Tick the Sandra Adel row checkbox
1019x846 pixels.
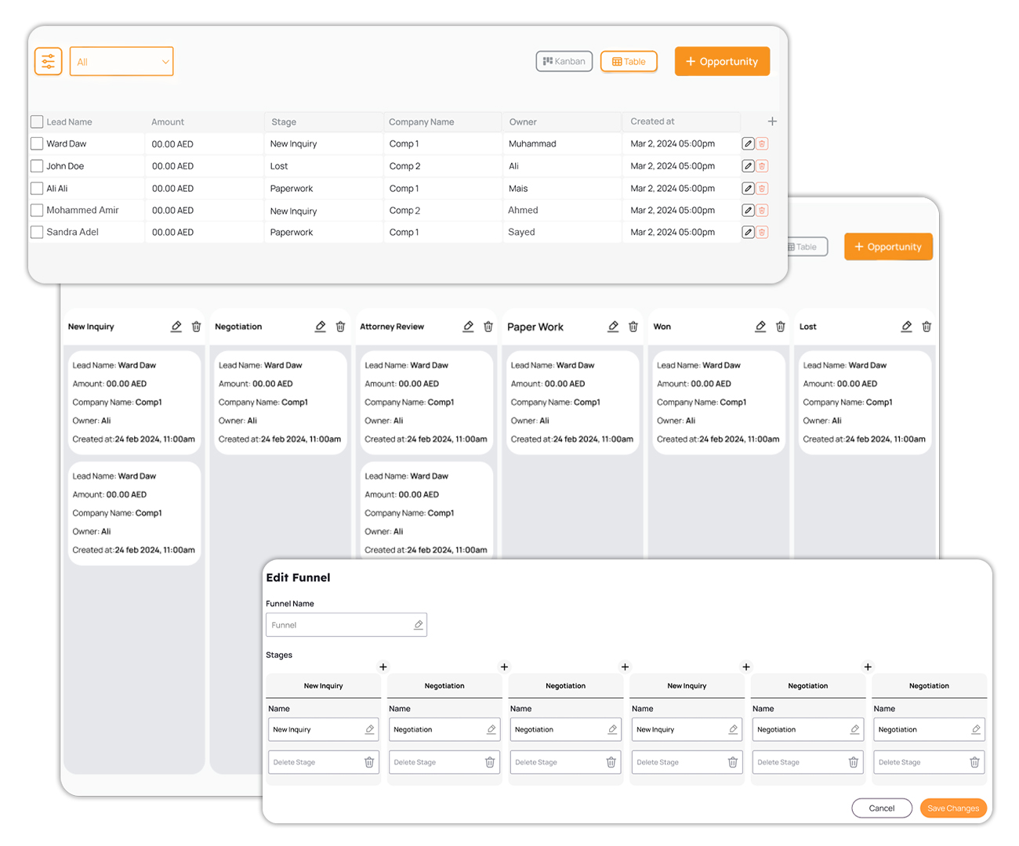point(37,233)
